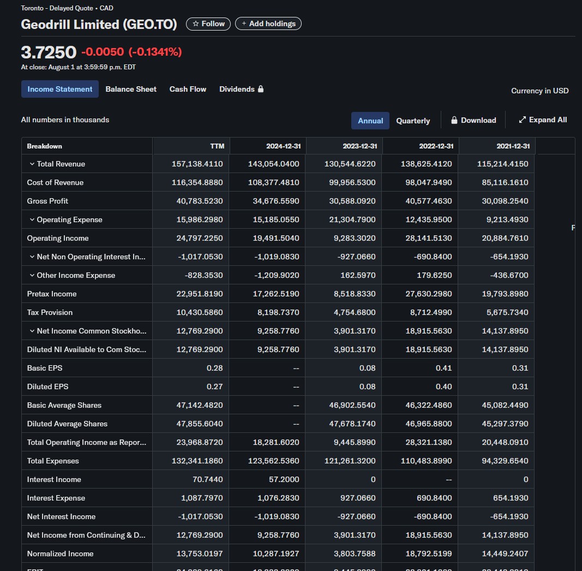Add Geodrill to holdings
The height and width of the screenshot is (571, 582).
tap(268, 24)
